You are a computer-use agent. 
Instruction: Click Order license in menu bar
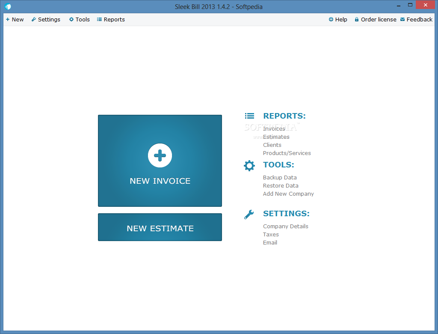375,20
